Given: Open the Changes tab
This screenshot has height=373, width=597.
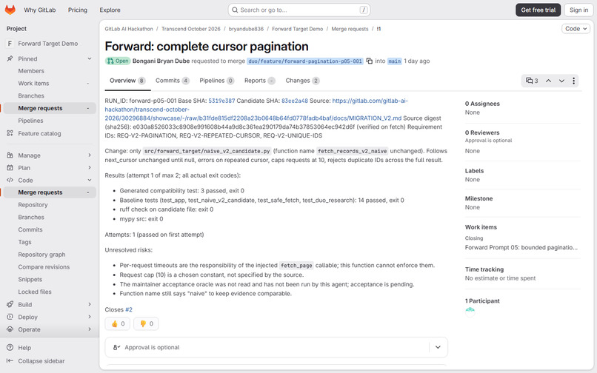Looking at the screenshot, I should click(302, 81).
